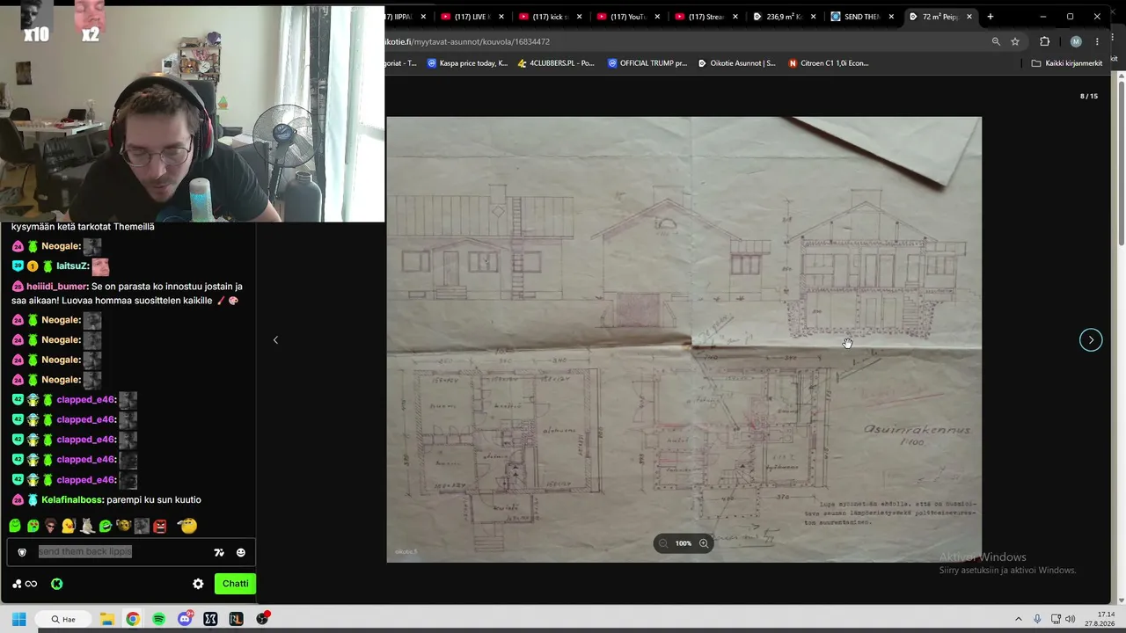
Task: Open Windows Start menu
Action: 18,619
